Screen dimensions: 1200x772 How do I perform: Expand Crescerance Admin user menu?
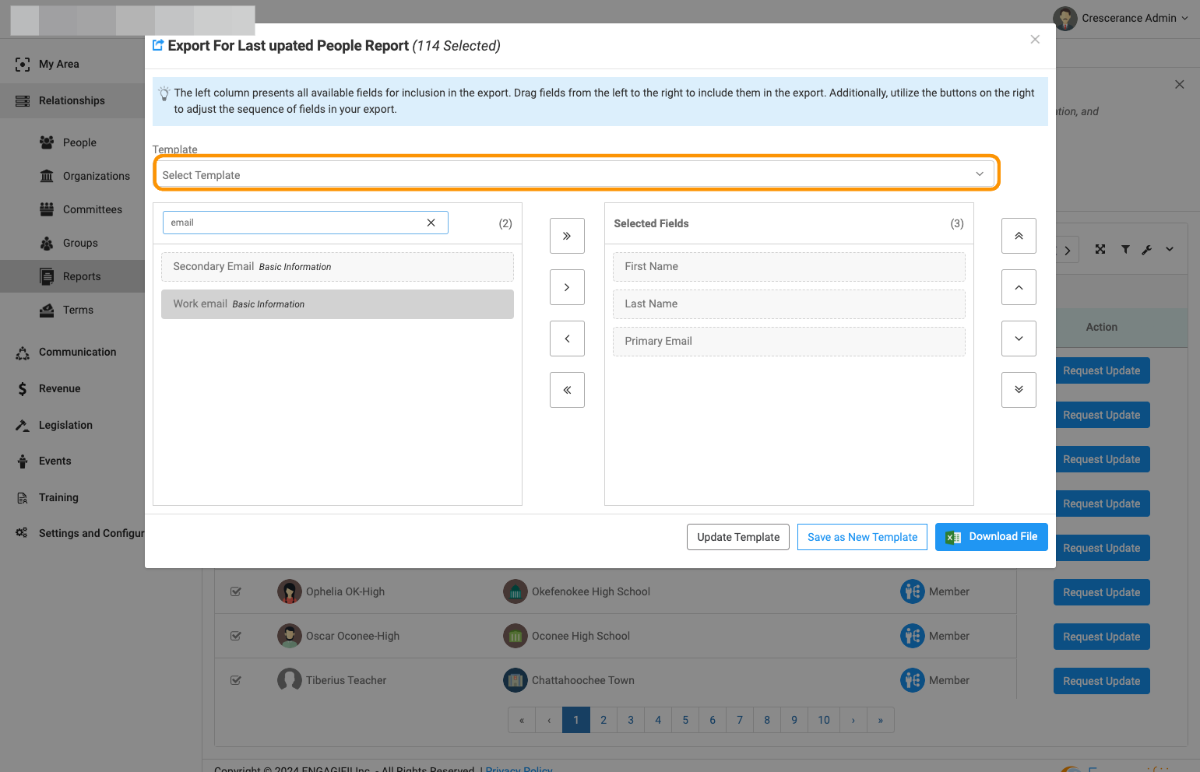click(x=1121, y=18)
